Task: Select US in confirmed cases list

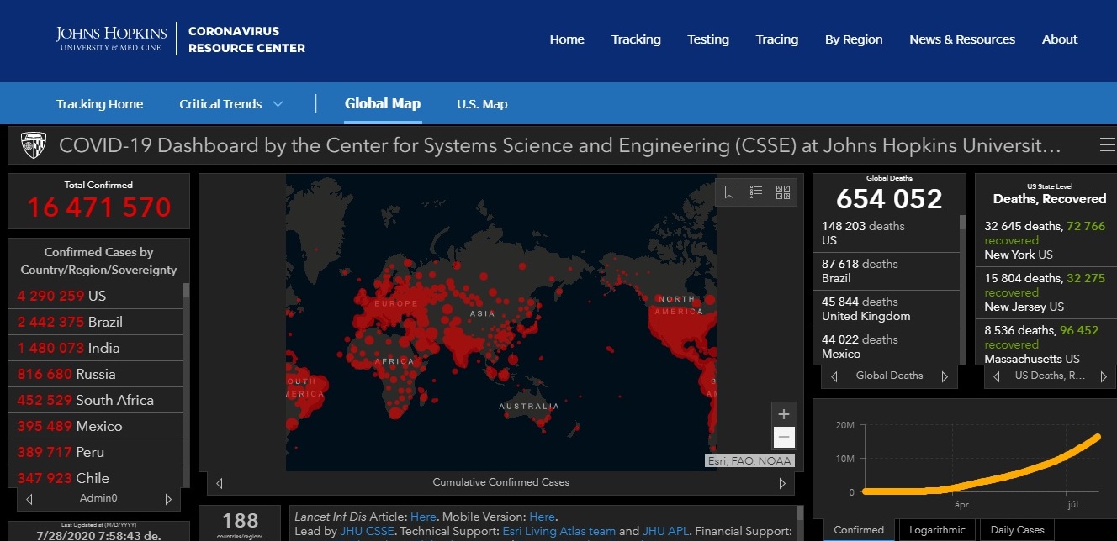Action: [96, 296]
